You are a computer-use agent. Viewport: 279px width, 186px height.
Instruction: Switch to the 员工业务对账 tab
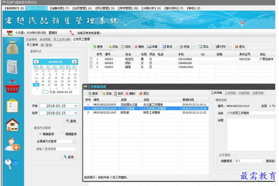[62, 39]
